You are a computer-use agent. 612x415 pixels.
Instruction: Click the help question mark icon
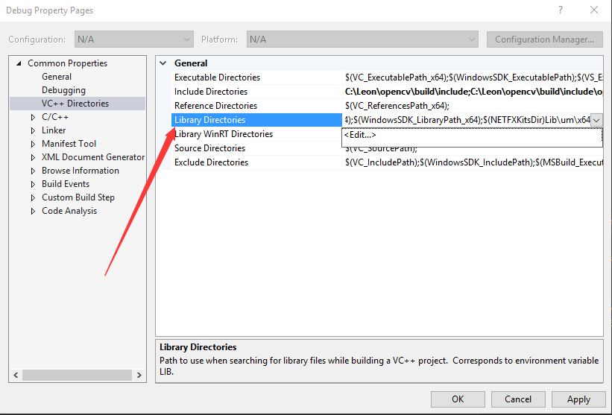(x=561, y=10)
